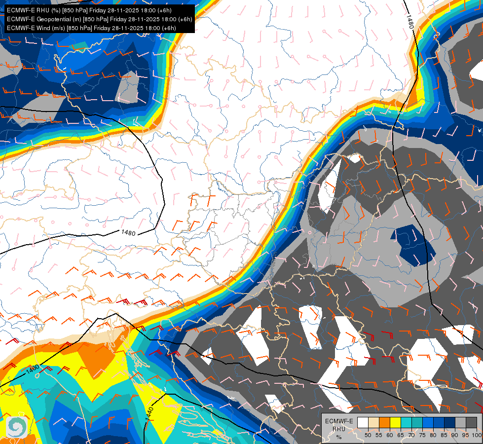Click the legend tick value '70'
483x444 pixels.
411,436
